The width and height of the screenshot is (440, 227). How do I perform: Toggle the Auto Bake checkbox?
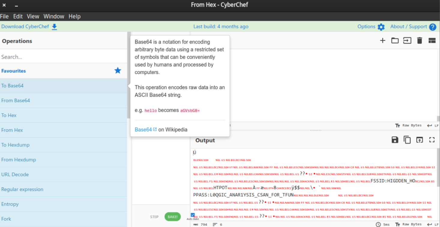coord(193,215)
